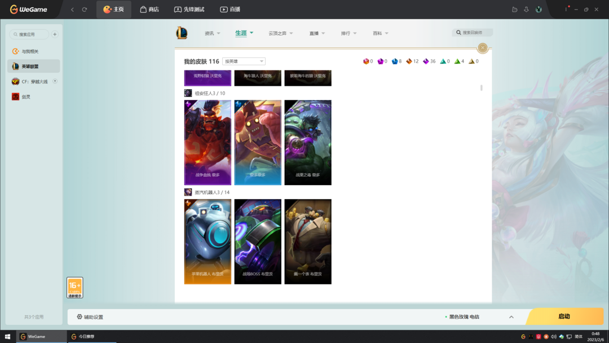
Task: Click the orange gem icon showing 12
Action: 409,61
